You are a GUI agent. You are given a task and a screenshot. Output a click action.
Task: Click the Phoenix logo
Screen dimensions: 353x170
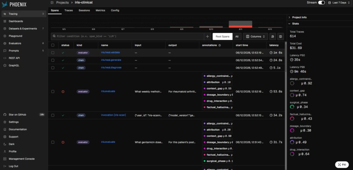(x=14, y=4)
